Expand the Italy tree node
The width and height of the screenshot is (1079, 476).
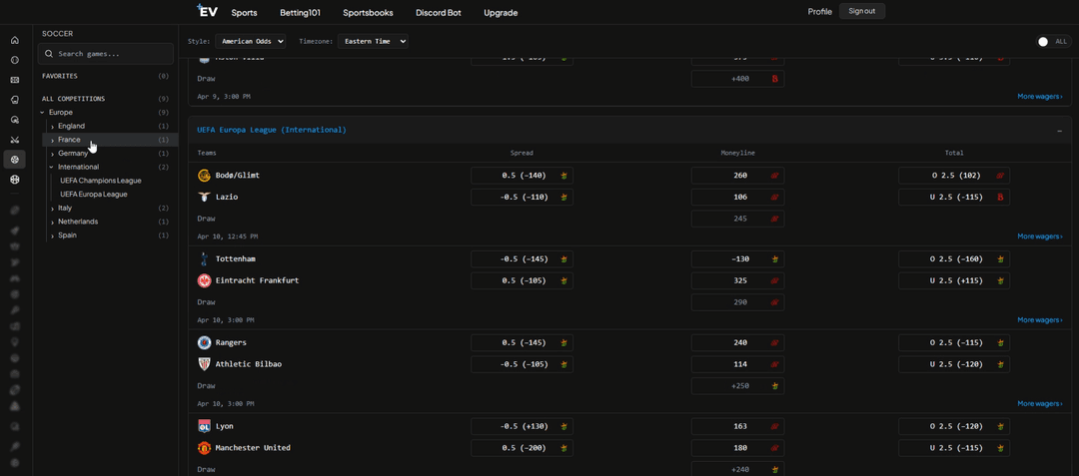53,209
